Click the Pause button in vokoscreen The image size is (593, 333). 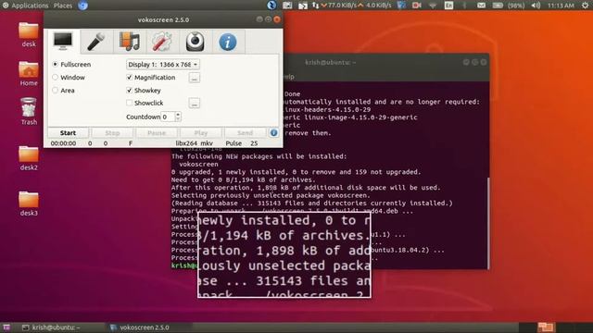[x=157, y=133]
